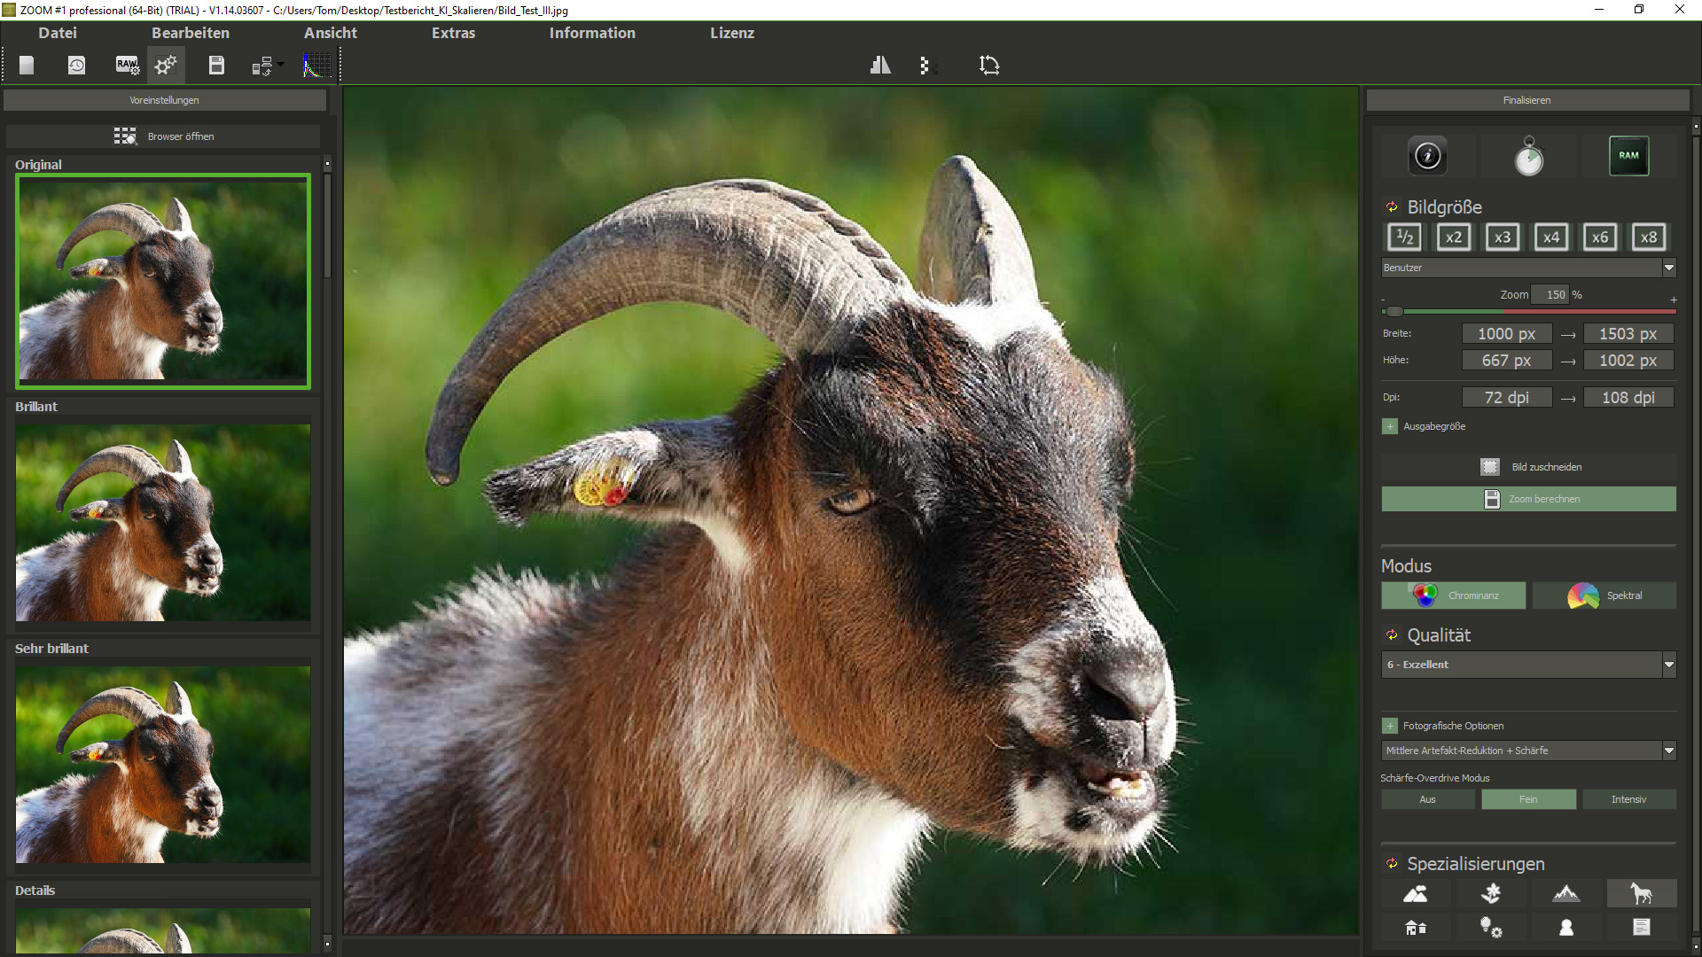Reset Bildgröße section arrow icon
This screenshot has width=1702, height=957.
pyautogui.click(x=1392, y=207)
